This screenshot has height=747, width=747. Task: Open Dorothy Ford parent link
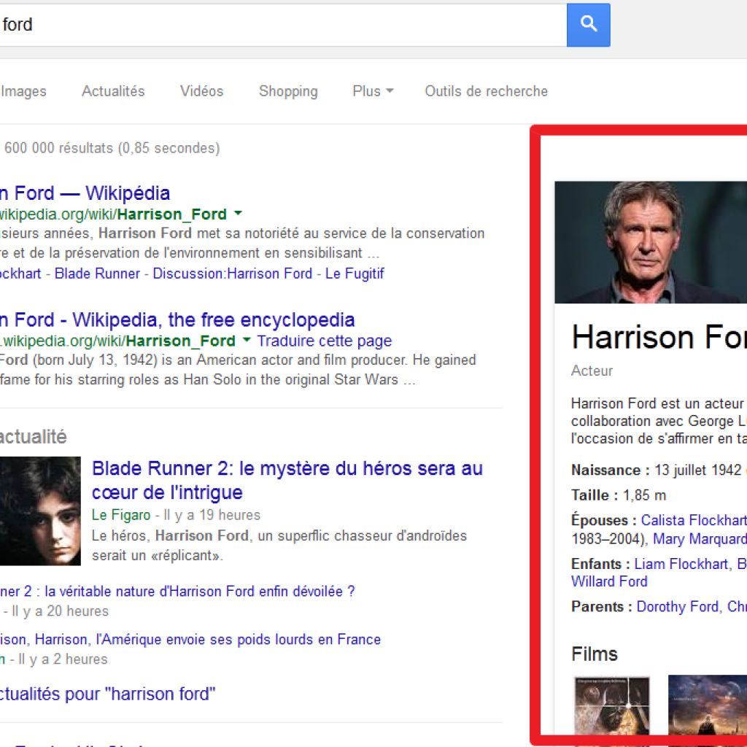[678, 606]
